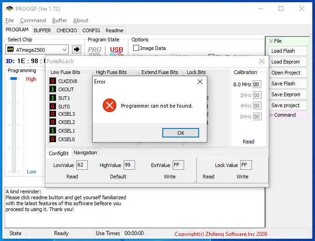
Task: Click the Low speed label
Action: (31, 172)
